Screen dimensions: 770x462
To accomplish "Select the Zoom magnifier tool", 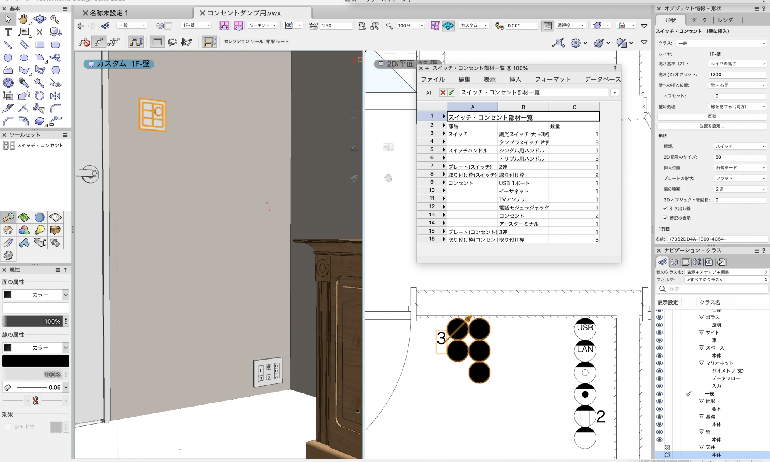I will click(55, 19).
